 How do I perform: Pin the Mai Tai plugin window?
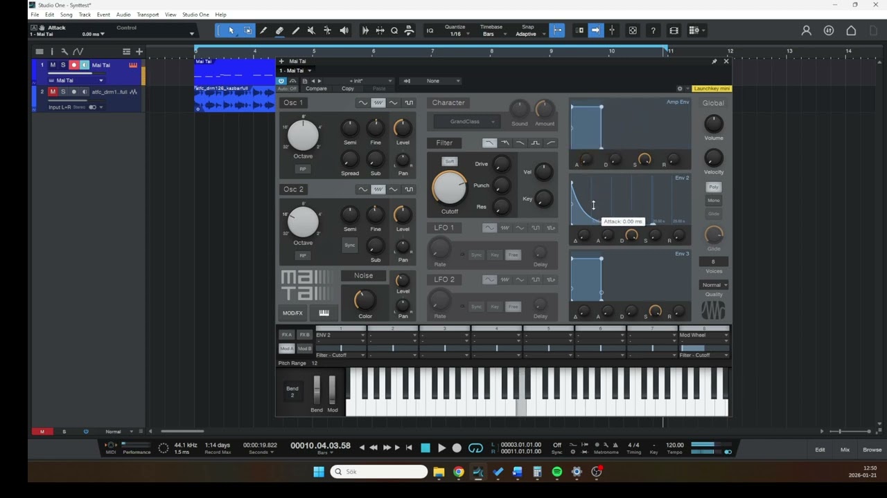click(x=714, y=62)
